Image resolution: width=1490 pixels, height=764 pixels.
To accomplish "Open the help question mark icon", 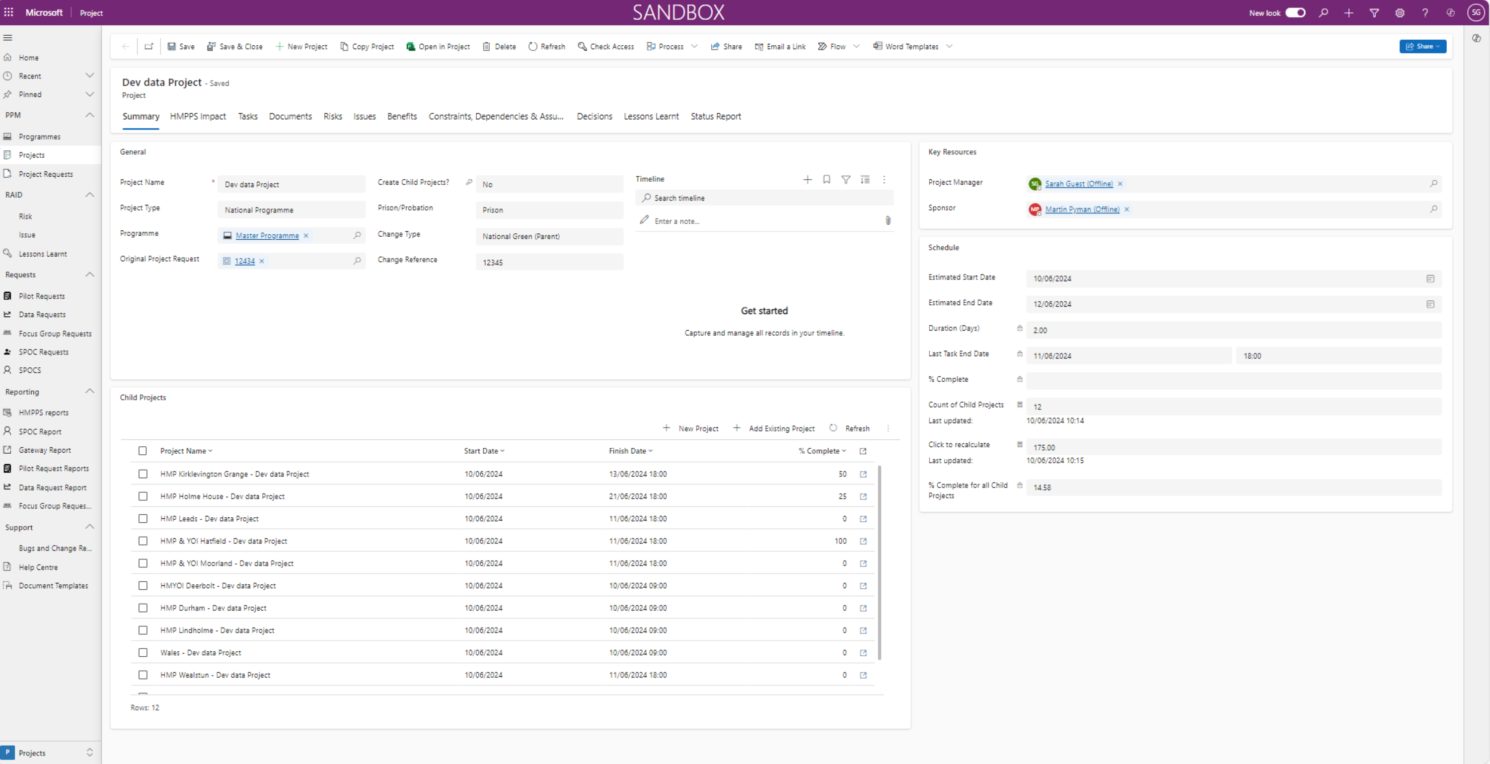I will [x=1425, y=13].
